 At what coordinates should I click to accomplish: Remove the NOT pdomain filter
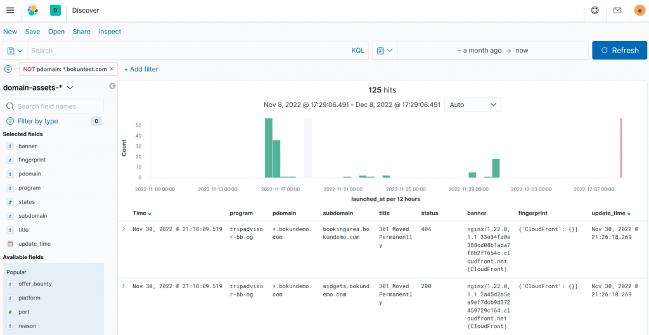coord(112,69)
